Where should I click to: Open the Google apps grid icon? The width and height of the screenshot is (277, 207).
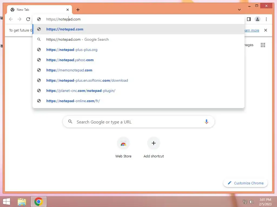263,45
